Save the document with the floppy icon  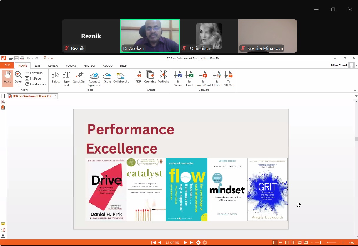(x=16, y=58)
